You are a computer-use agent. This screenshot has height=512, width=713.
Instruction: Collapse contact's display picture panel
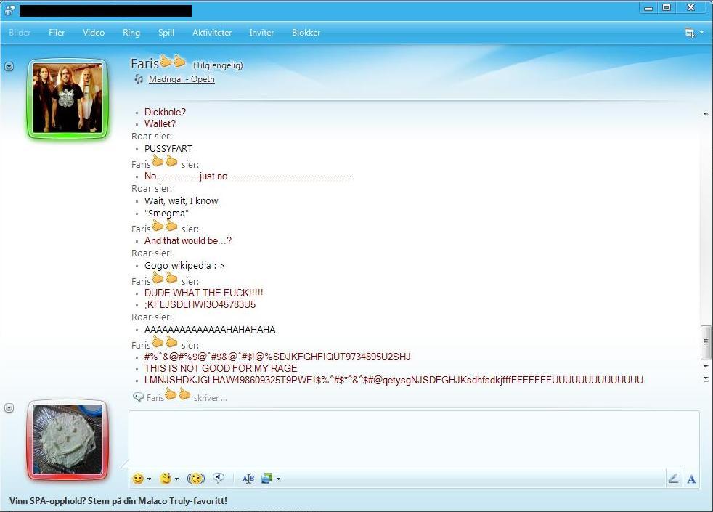point(9,66)
